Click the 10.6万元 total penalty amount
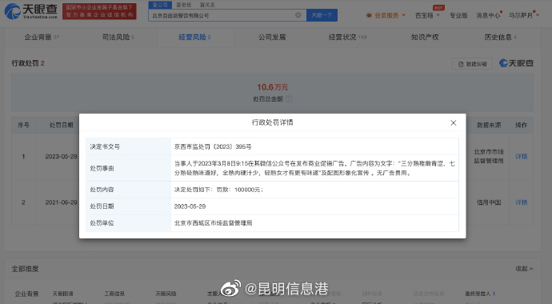 (272, 87)
